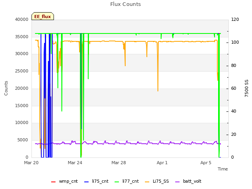Screen dimensions: 252x189
Task: Click the 15000 left axis label
Action: (22, 106)
